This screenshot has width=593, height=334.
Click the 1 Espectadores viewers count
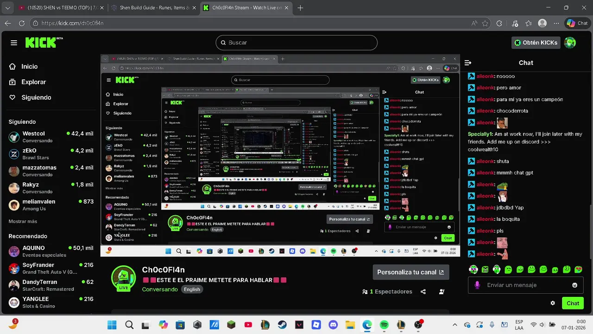[x=387, y=292]
